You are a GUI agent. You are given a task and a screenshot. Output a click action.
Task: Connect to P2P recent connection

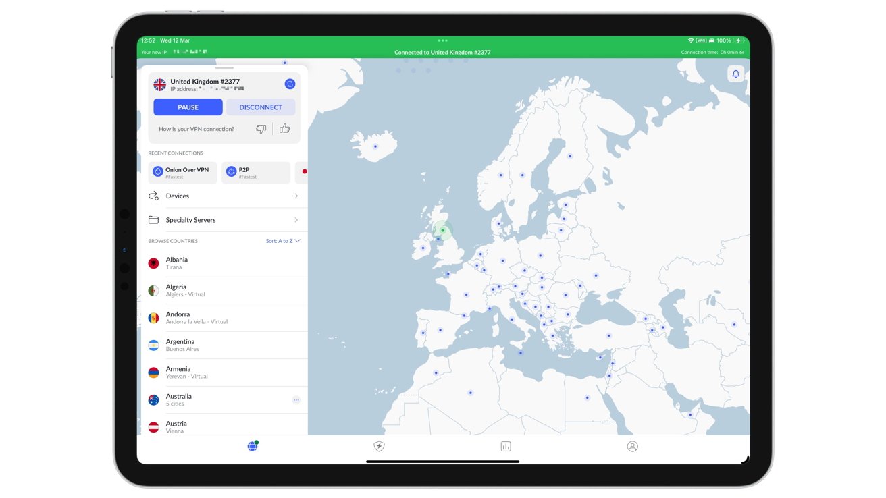click(x=256, y=173)
